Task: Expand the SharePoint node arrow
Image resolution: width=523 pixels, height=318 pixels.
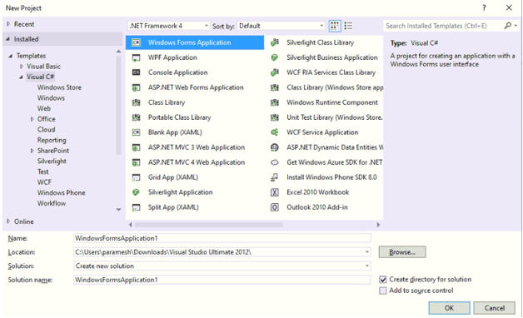Action: [x=32, y=151]
